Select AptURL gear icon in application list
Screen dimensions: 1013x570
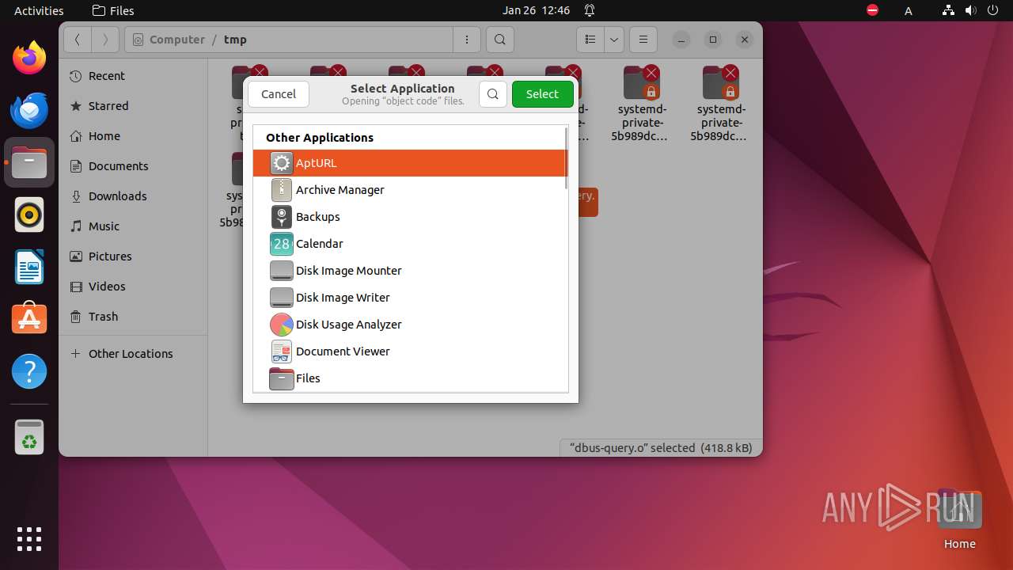coord(282,163)
